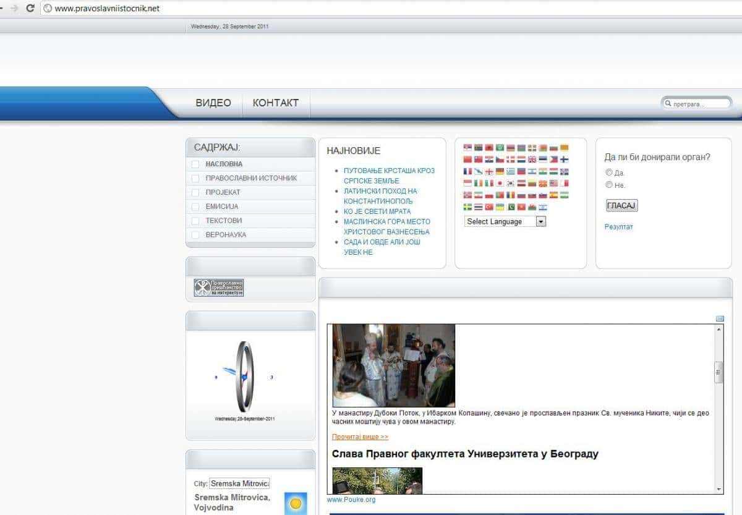This screenshot has height=515, width=742.
Task: Click the article frame scroll-down arrow
Action: (719, 489)
